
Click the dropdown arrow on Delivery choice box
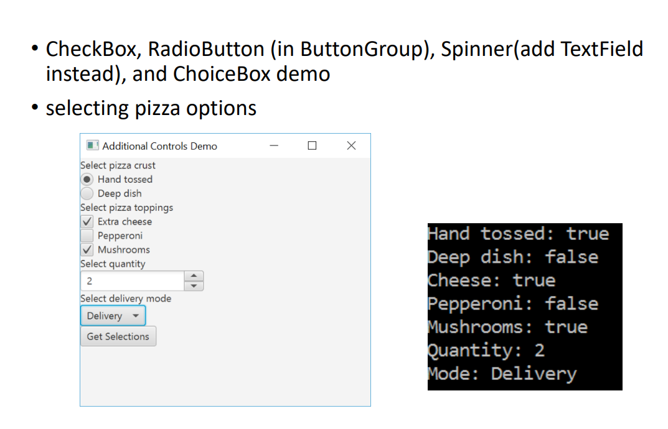[136, 315]
